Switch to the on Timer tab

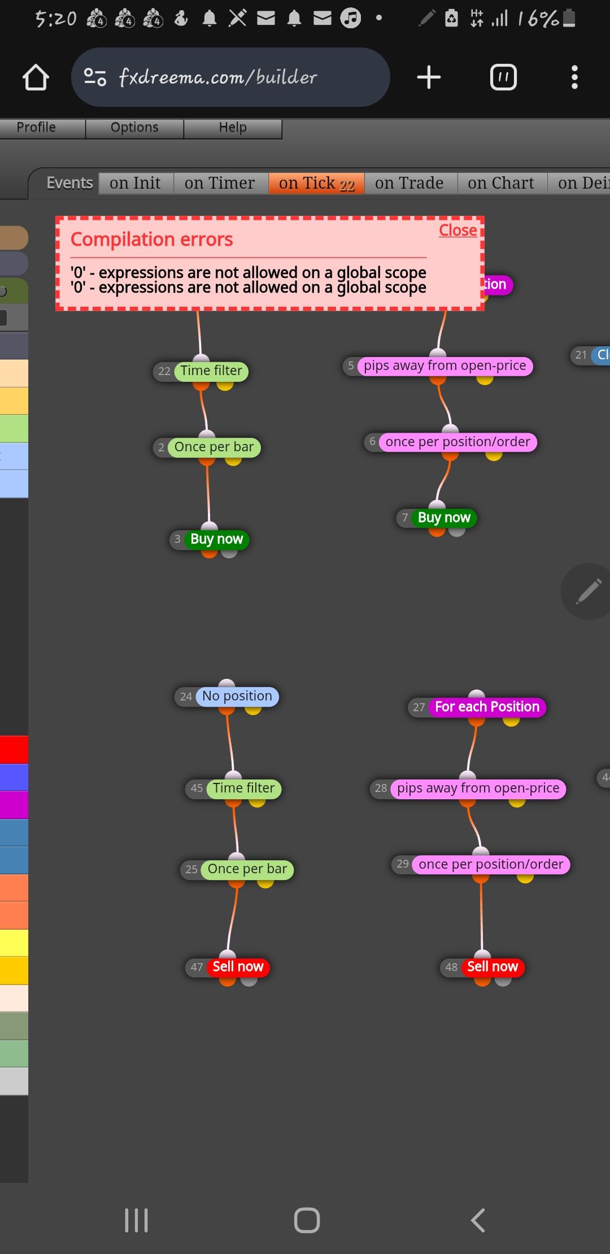point(220,183)
